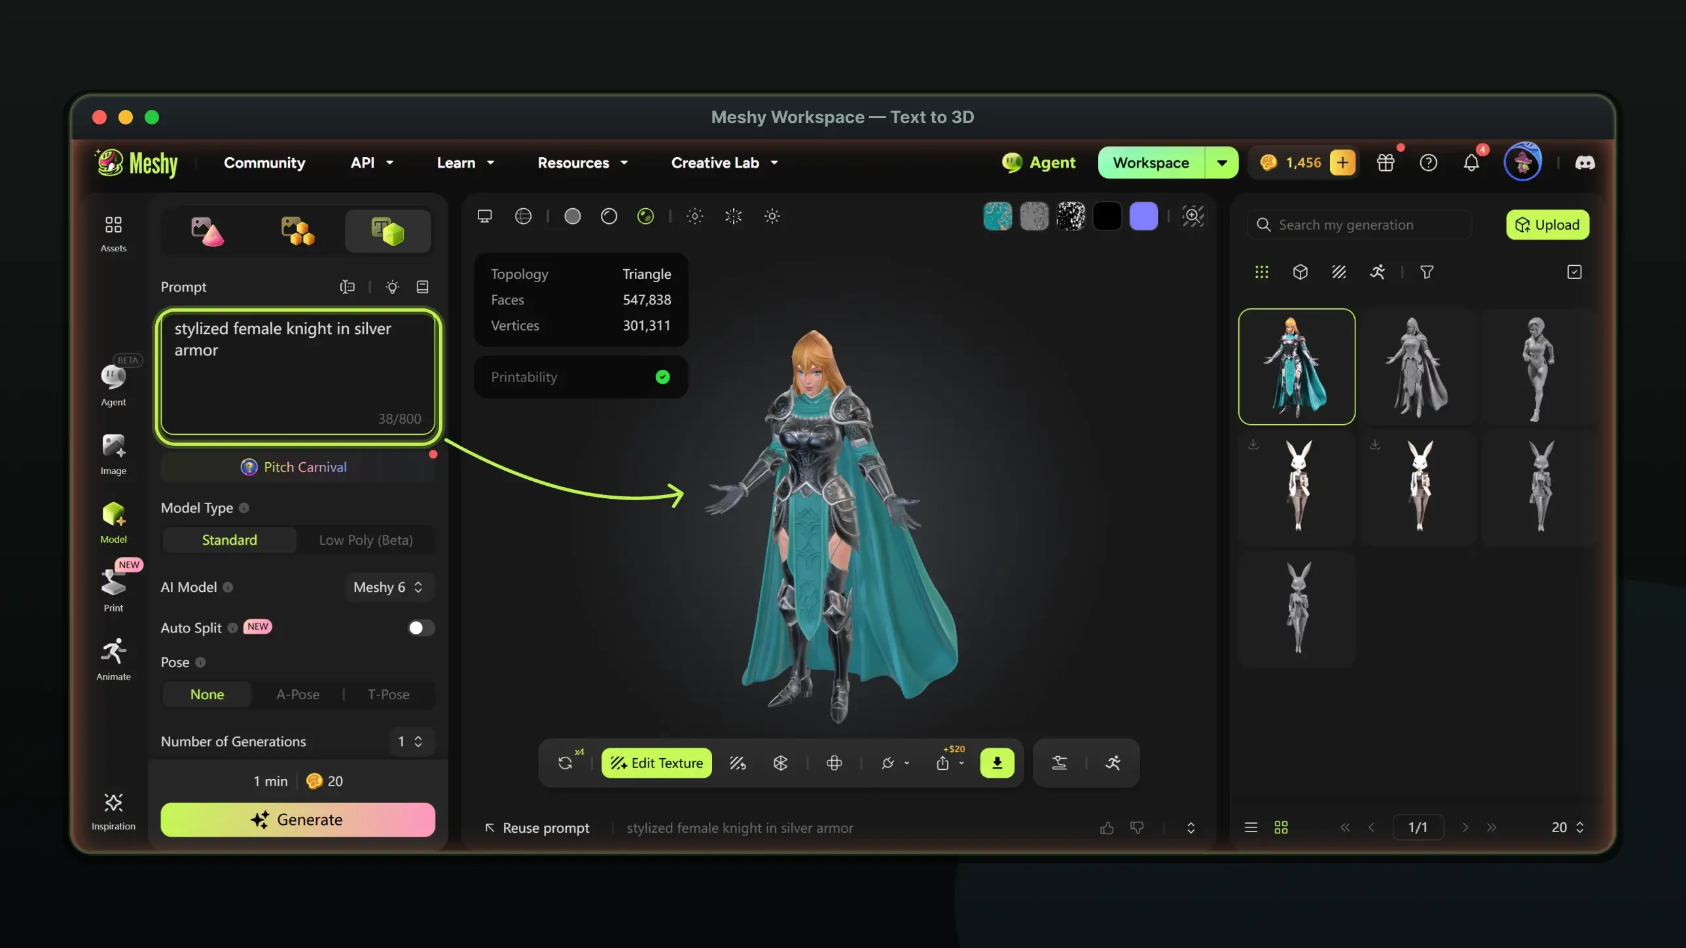Toggle the Auto Split switch
Image resolution: width=1686 pixels, height=948 pixels.
point(421,628)
